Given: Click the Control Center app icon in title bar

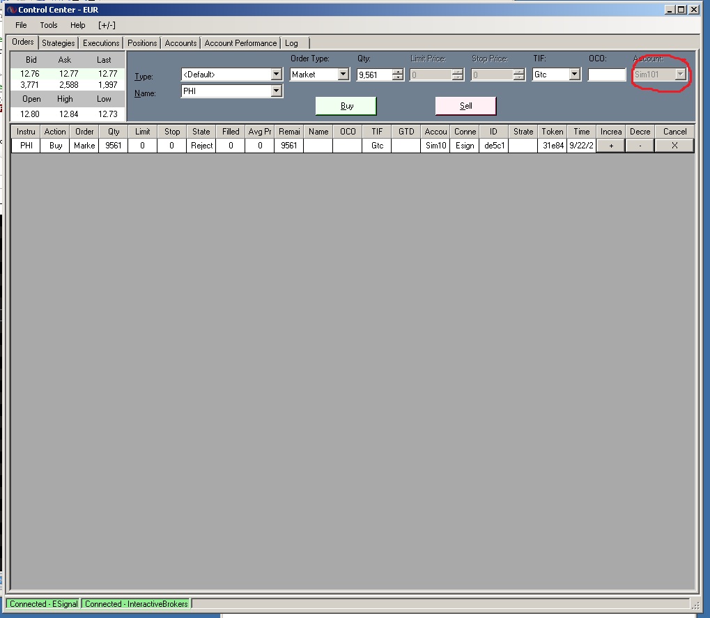Looking at the screenshot, I should [x=11, y=10].
